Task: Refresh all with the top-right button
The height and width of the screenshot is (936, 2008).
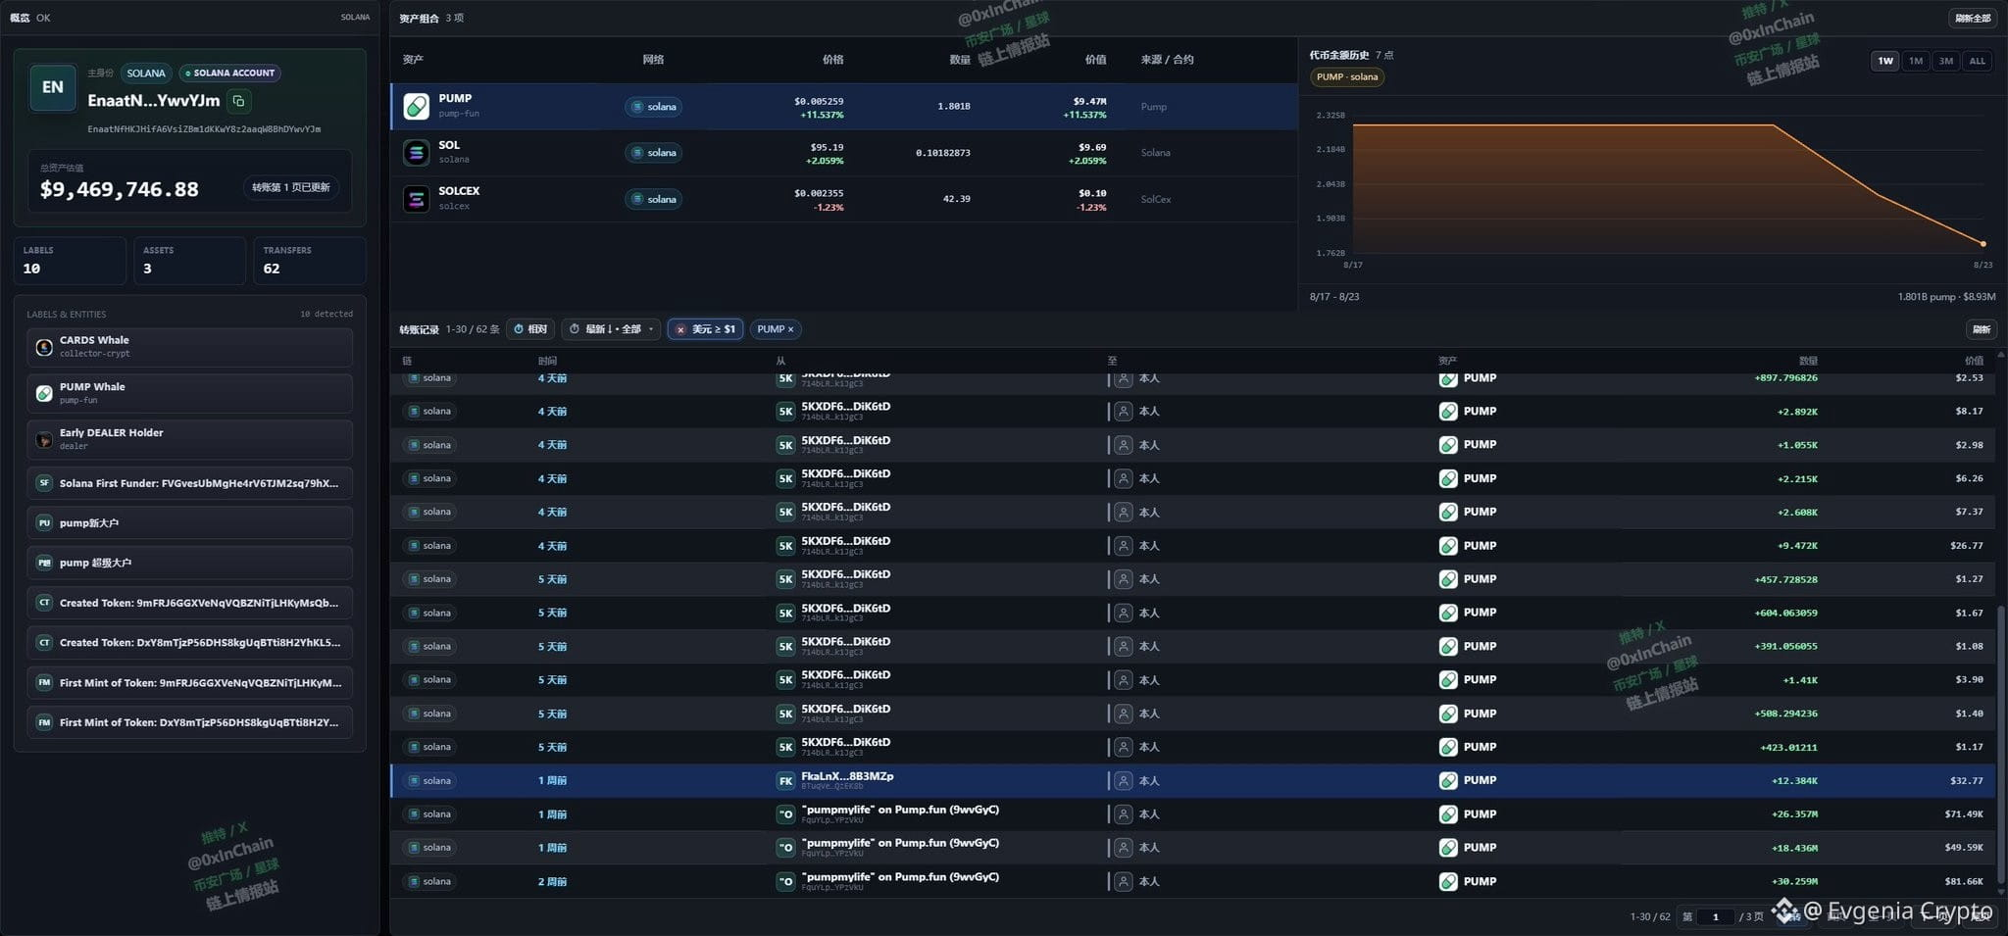Action: click(1973, 18)
